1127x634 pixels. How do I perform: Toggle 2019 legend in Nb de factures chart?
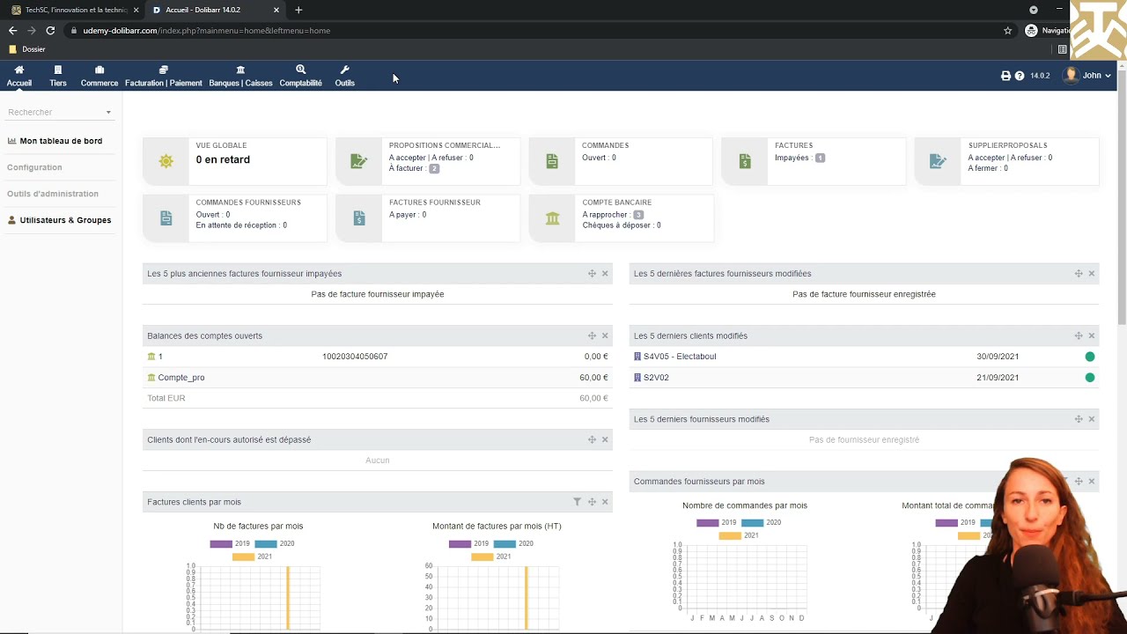(230, 543)
